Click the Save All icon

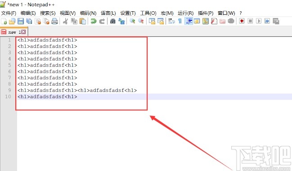point(29,21)
